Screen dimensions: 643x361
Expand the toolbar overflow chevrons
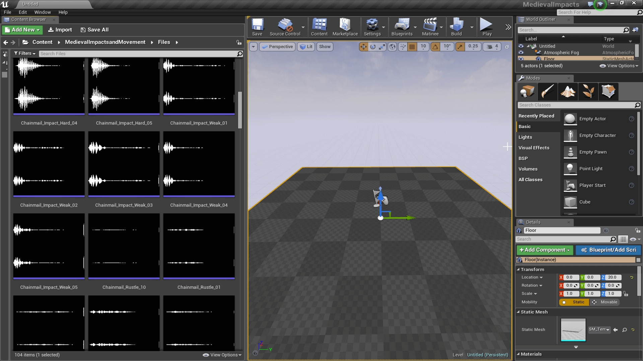(508, 27)
